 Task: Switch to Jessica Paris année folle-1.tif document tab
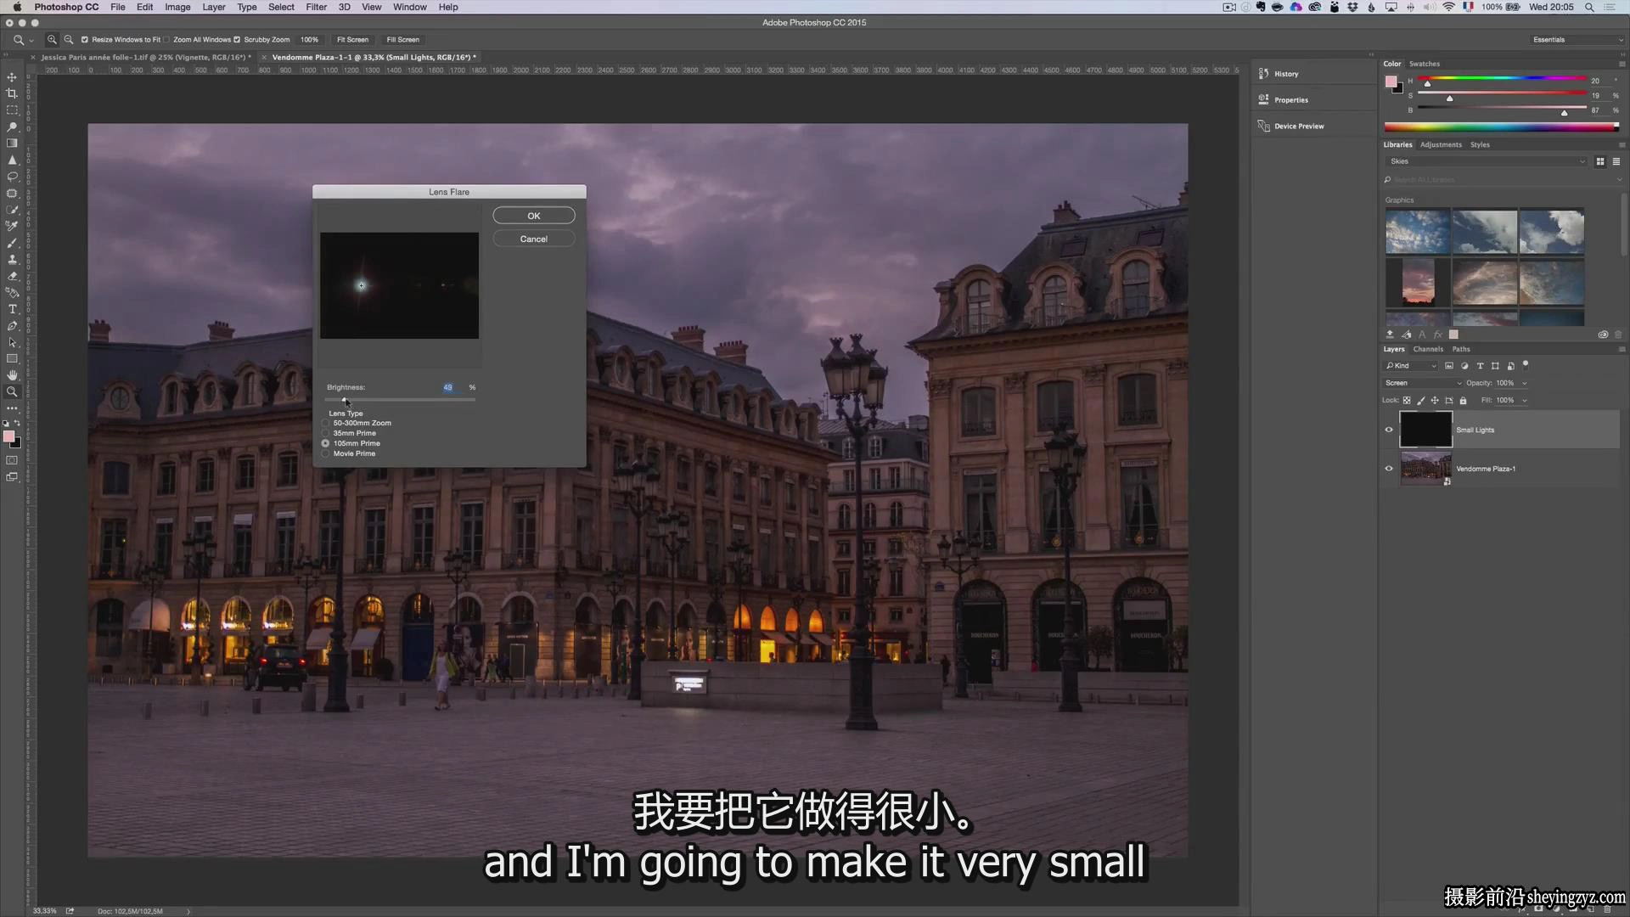[146, 58]
